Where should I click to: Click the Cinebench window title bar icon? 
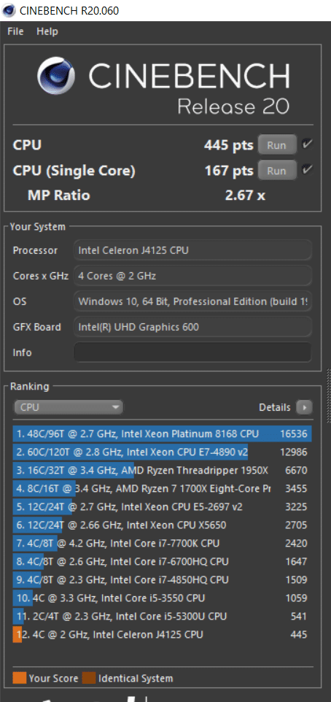point(9,10)
